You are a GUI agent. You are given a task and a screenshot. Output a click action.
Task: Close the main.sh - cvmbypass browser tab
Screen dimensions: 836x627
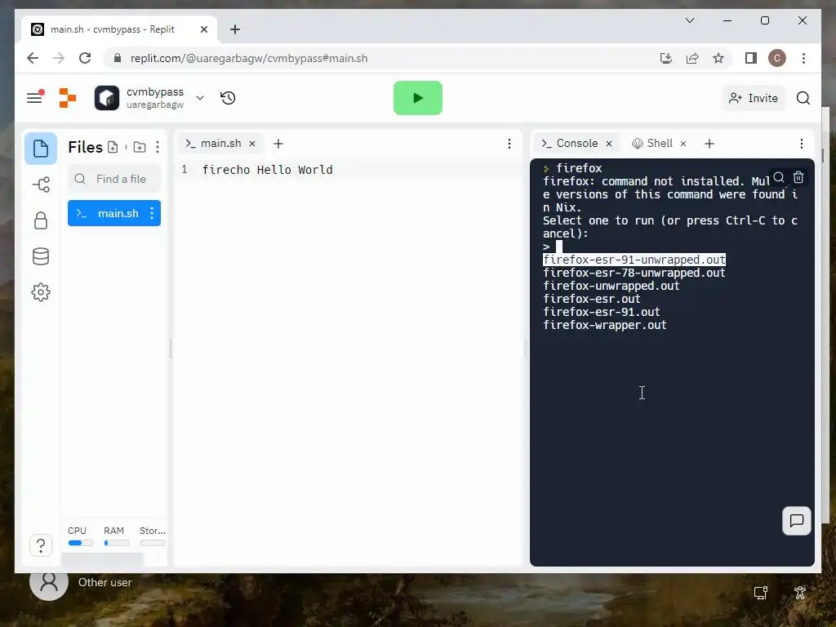point(203,29)
